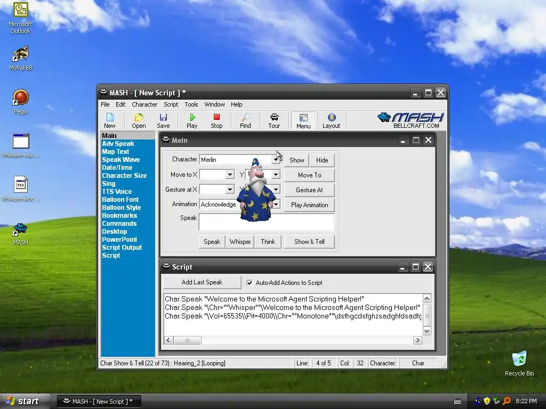Click the orange magnifier tray icon
The image size is (546, 409).
507,401
